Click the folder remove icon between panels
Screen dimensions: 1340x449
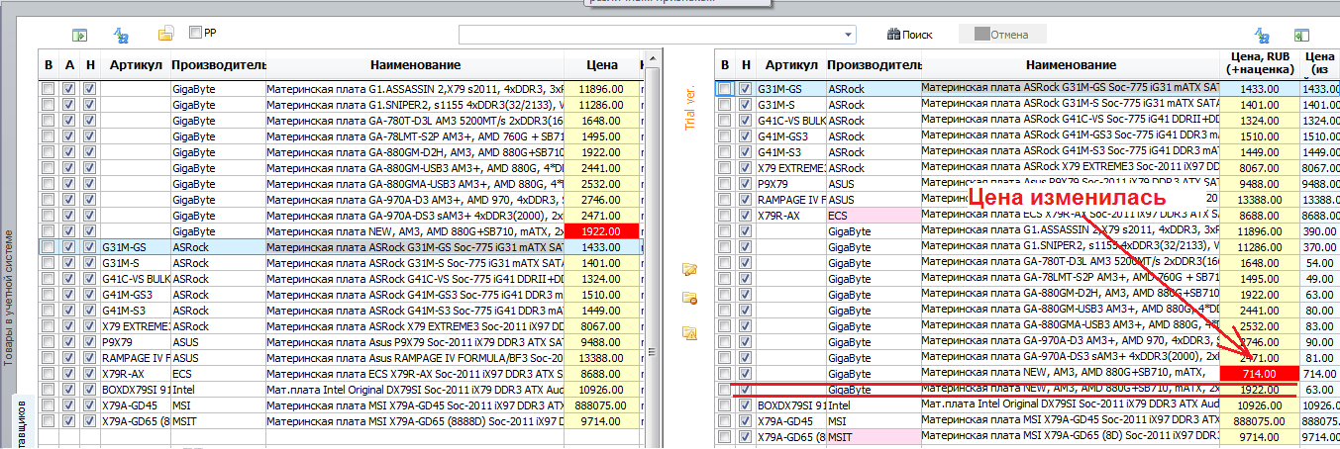point(690,299)
